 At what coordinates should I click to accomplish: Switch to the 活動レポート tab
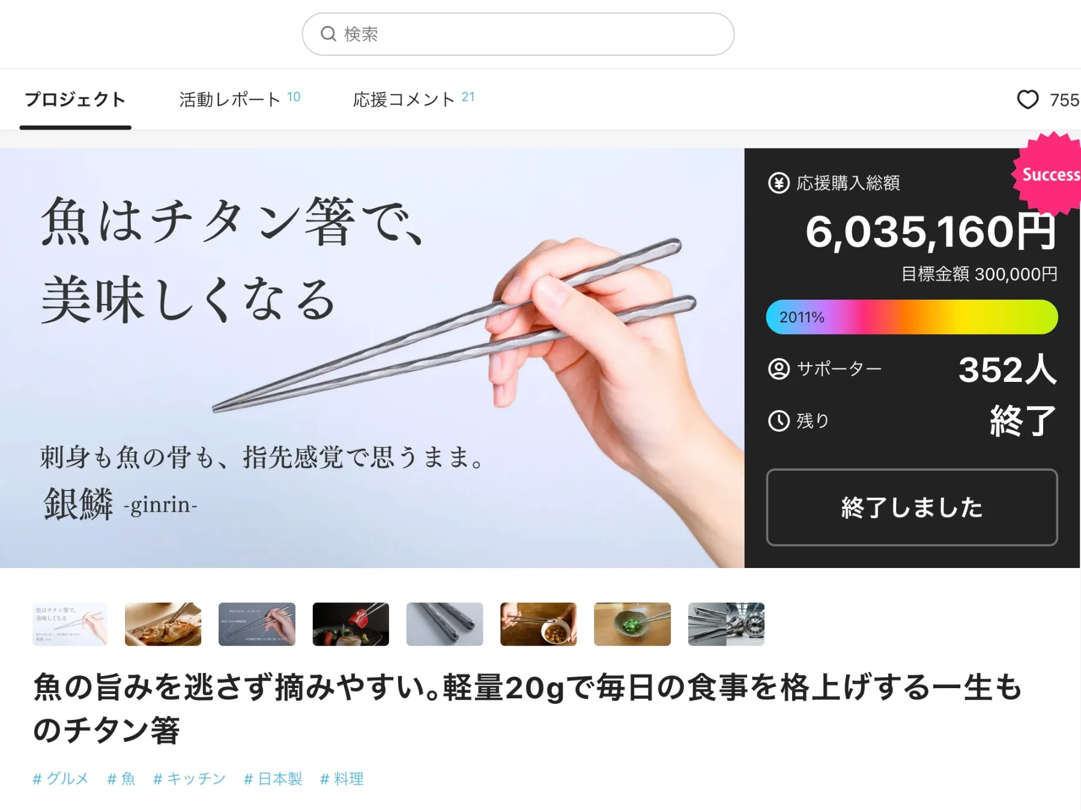click(240, 100)
